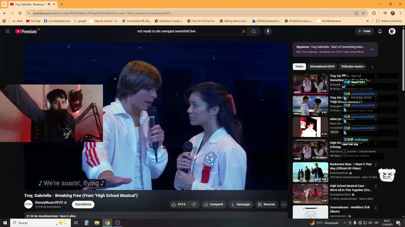Viewport: 405px width, 227px height.
Task: Select the Todos filter chip
Action: pyautogui.click(x=299, y=67)
